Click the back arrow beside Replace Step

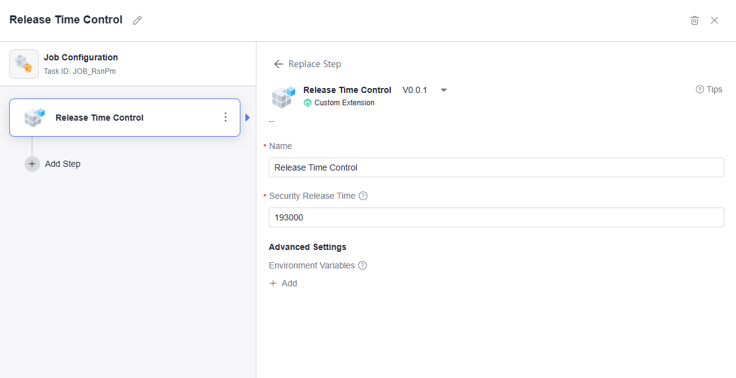pyautogui.click(x=278, y=64)
